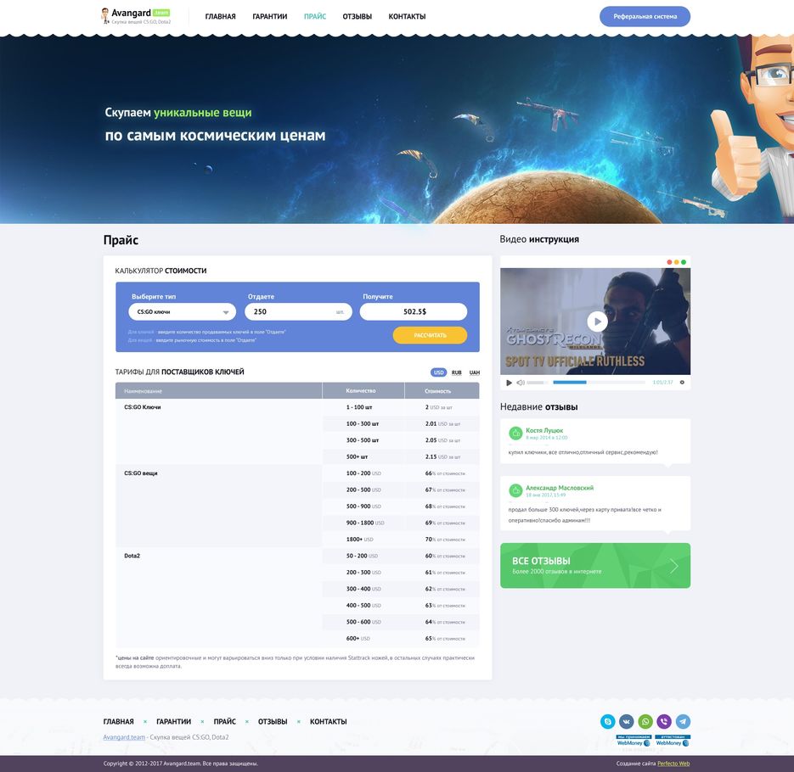Open the Viber contact icon in footer

tap(664, 721)
